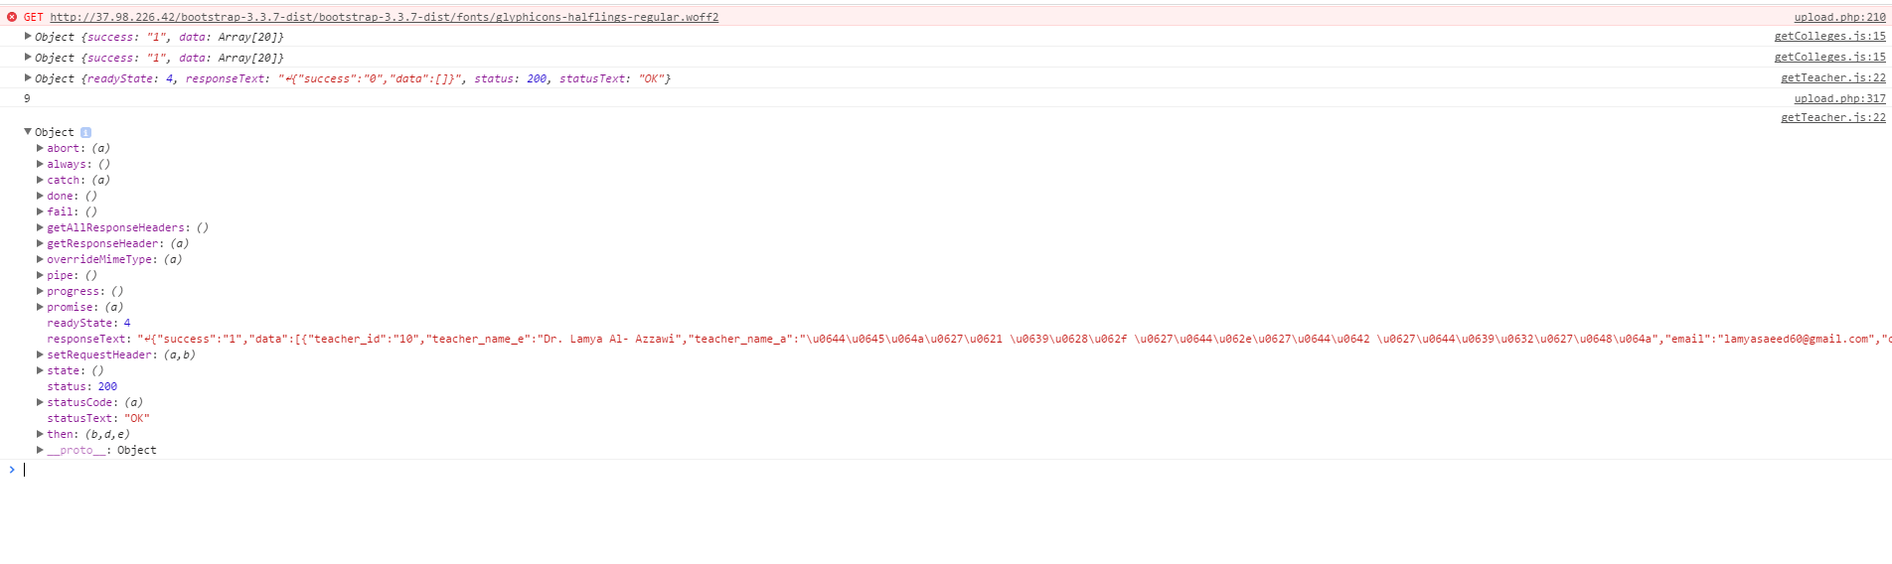The height and width of the screenshot is (564, 1892).
Task: Expand the getResponseHeader: (a) property
Action: coord(40,243)
